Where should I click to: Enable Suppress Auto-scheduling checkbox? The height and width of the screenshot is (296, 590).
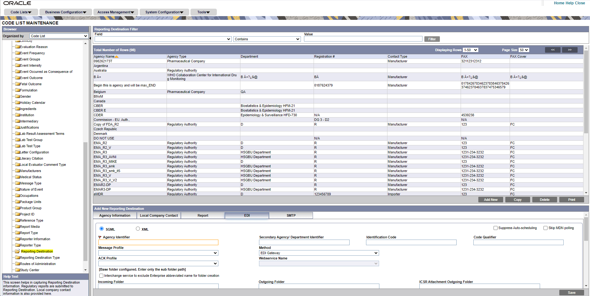coord(495,228)
